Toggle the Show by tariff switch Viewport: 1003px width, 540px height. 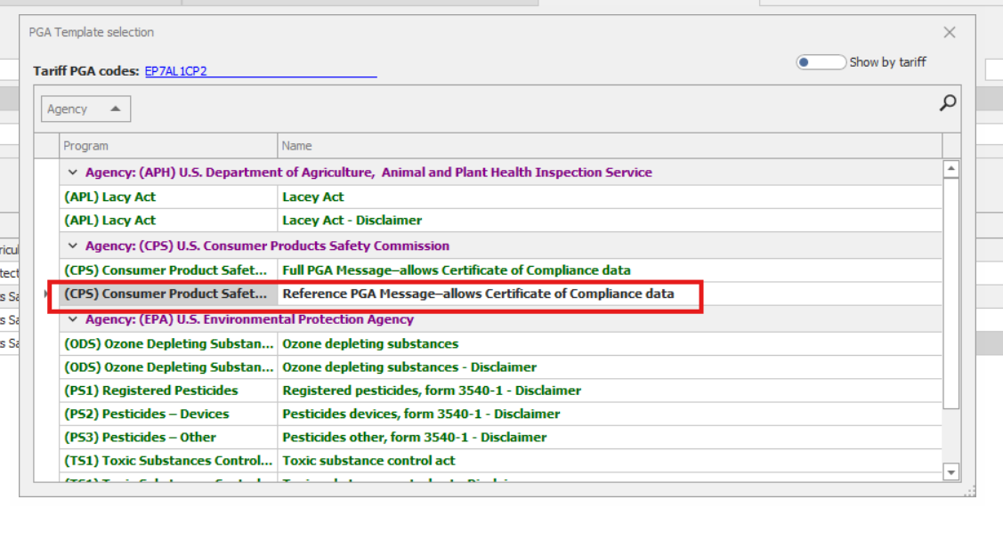tap(821, 62)
